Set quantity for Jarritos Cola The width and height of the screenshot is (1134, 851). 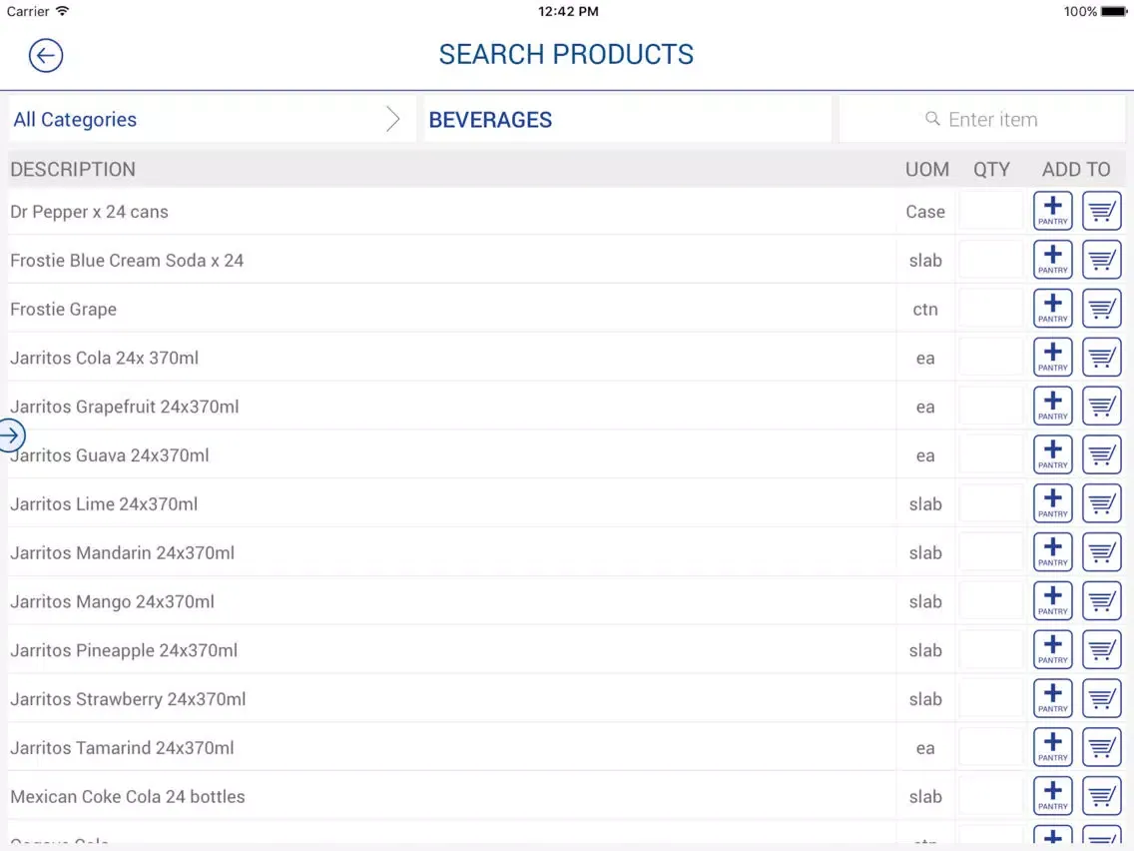991,358
